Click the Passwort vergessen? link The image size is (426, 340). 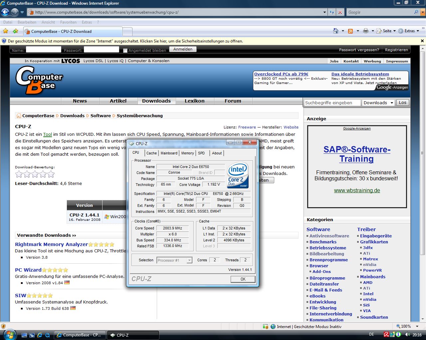click(359, 50)
